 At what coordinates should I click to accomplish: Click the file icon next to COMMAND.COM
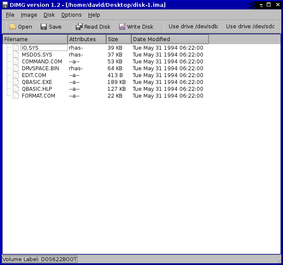[x=16, y=61]
